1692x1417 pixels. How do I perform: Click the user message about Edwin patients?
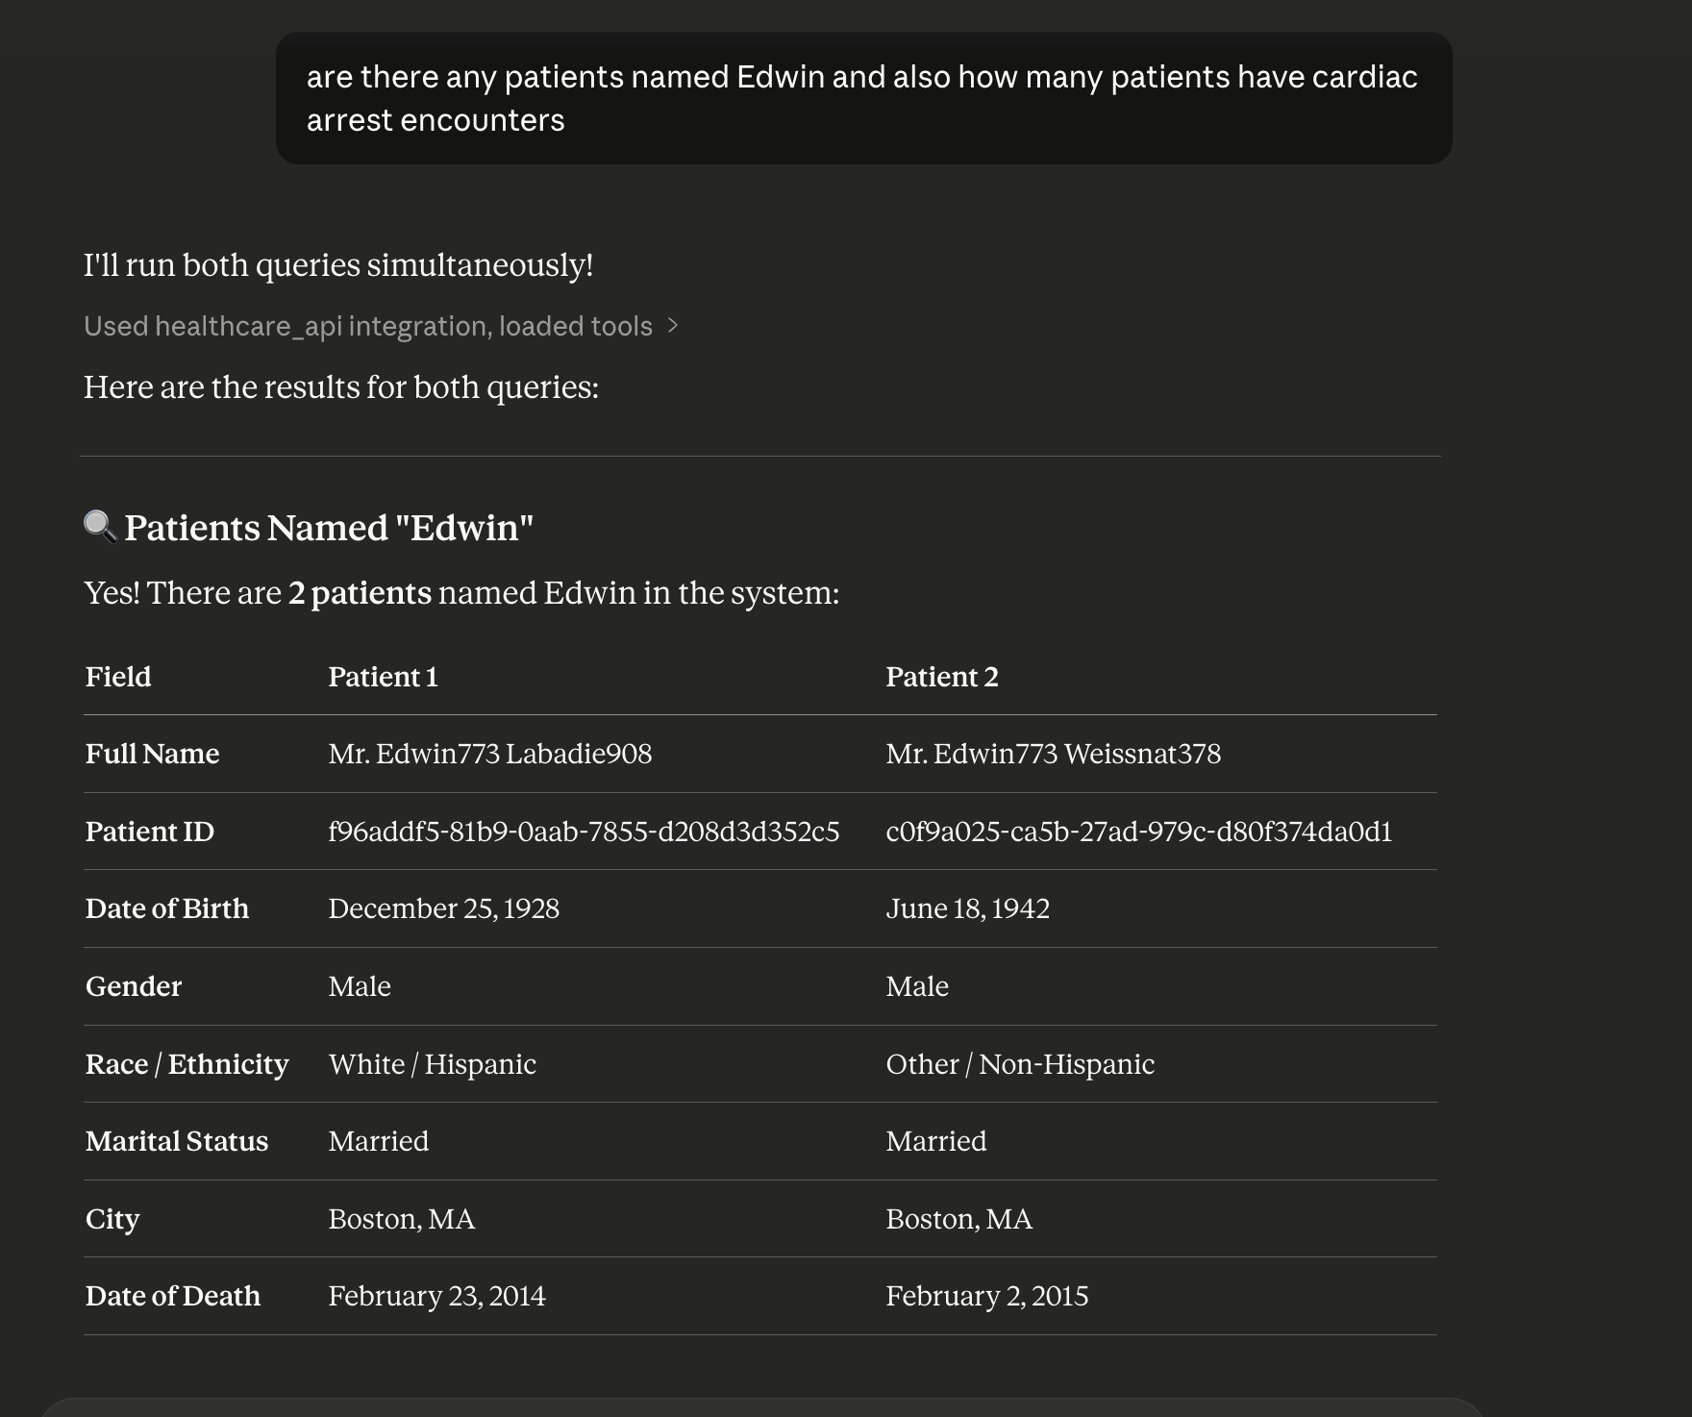click(862, 98)
